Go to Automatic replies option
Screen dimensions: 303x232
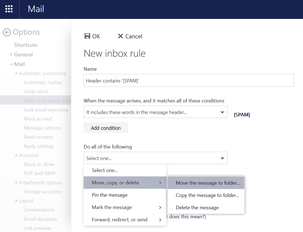[x=43, y=82]
